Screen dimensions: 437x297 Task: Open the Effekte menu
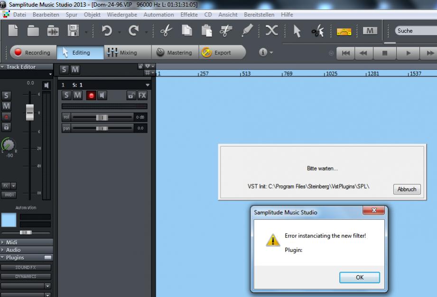pos(189,15)
